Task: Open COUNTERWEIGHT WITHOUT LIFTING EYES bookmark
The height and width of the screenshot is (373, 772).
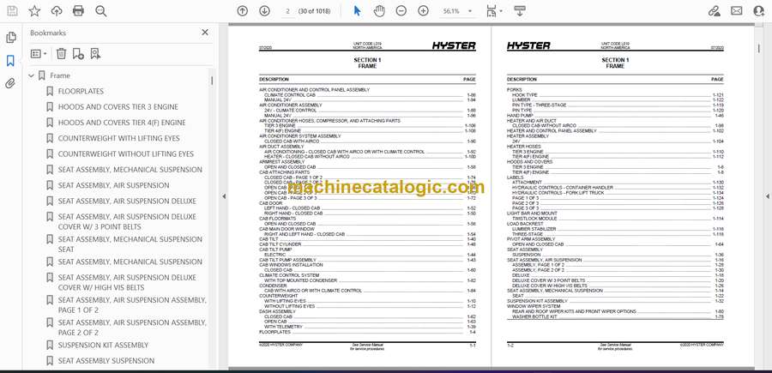Action: pyautogui.click(x=126, y=154)
